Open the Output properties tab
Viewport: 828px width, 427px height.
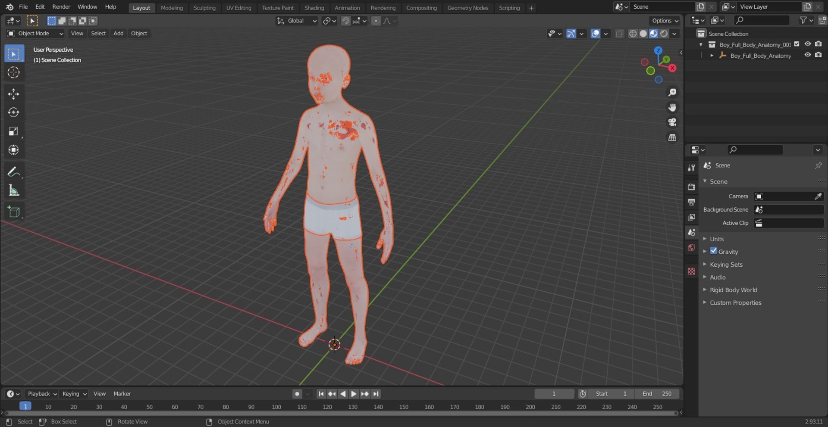[691, 202]
